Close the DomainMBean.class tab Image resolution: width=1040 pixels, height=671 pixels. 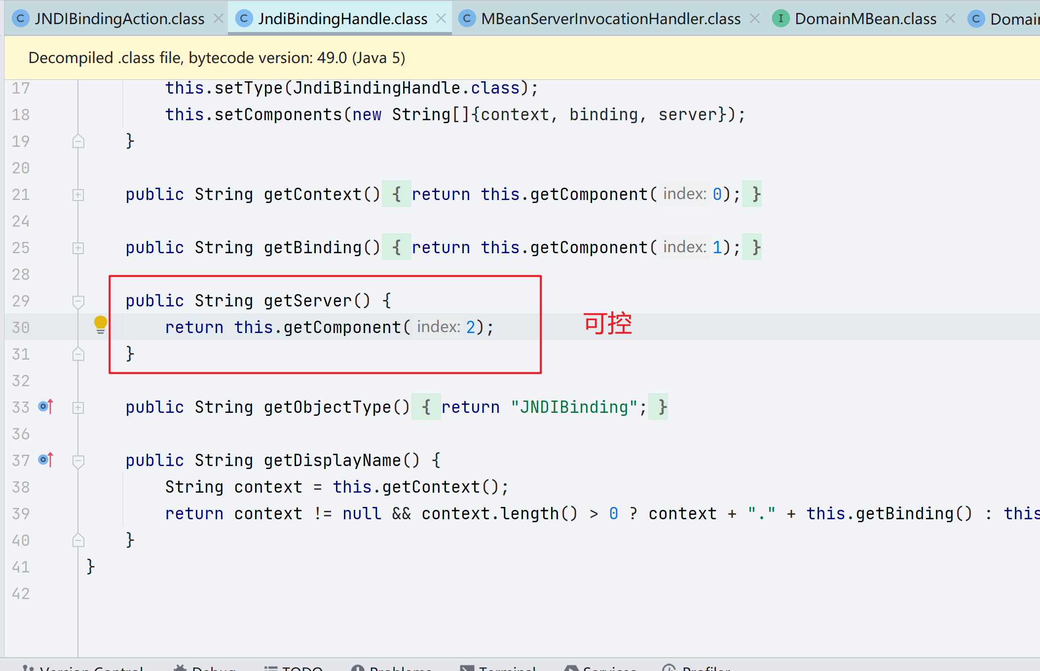pos(950,19)
